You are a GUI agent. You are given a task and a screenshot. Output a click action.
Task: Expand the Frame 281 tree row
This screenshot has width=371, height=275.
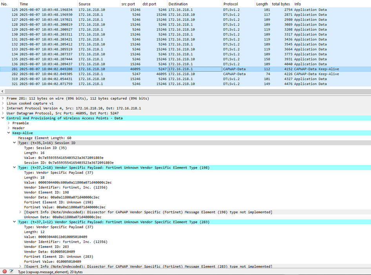[3, 98]
